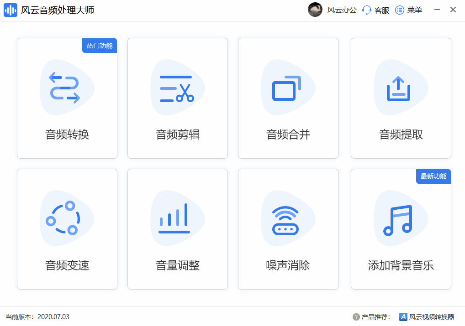Screen dimensions: 465x326
Task: Click the 音频合并 label text
Action: coord(288,135)
